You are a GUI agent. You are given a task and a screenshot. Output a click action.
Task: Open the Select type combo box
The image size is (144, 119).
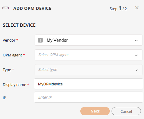[x=88, y=70]
